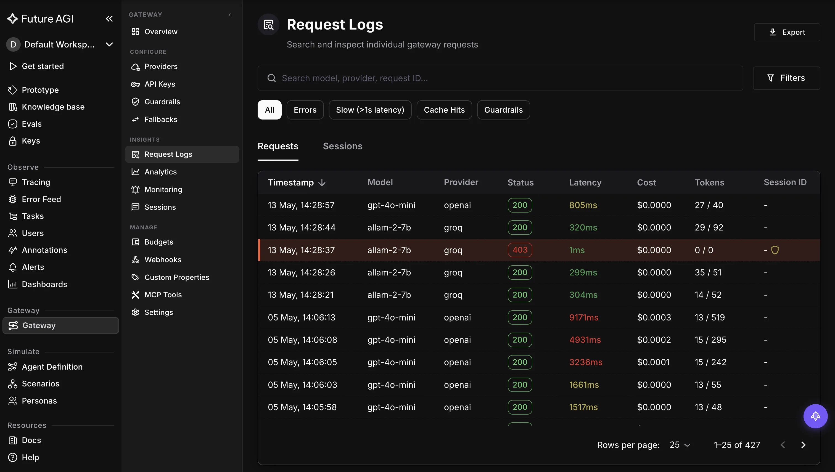This screenshot has height=472, width=835.
Task: Open Users page
Action: click(32, 233)
